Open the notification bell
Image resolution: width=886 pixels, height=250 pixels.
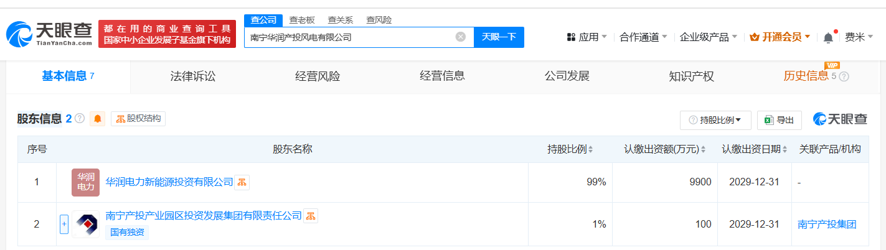tap(828, 37)
